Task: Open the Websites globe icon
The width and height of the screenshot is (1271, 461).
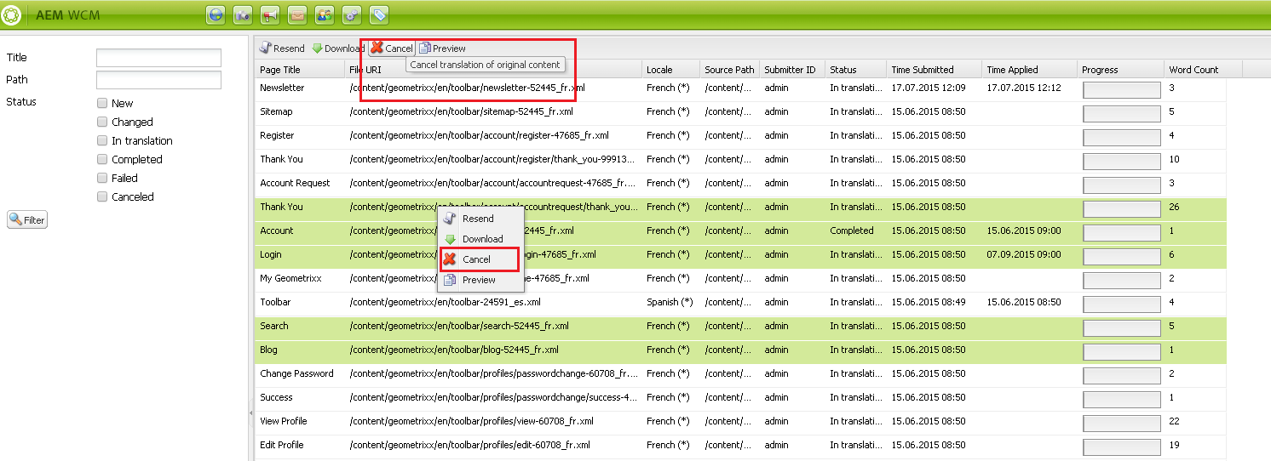Action: pyautogui.click(x=216, y=14)
